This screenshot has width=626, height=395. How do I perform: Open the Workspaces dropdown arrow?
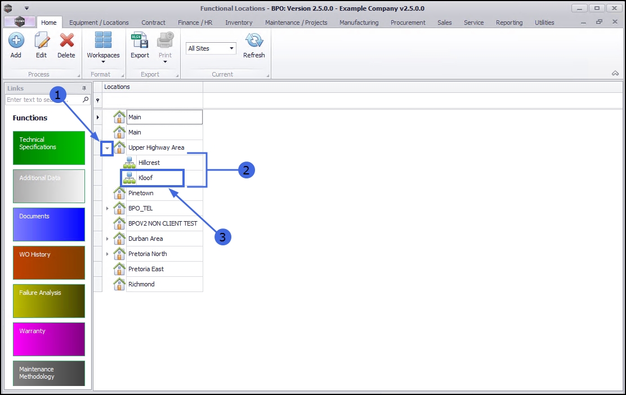pos(103,62)
